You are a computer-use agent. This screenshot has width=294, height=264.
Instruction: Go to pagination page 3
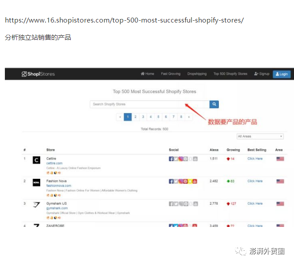click(143, 117)
